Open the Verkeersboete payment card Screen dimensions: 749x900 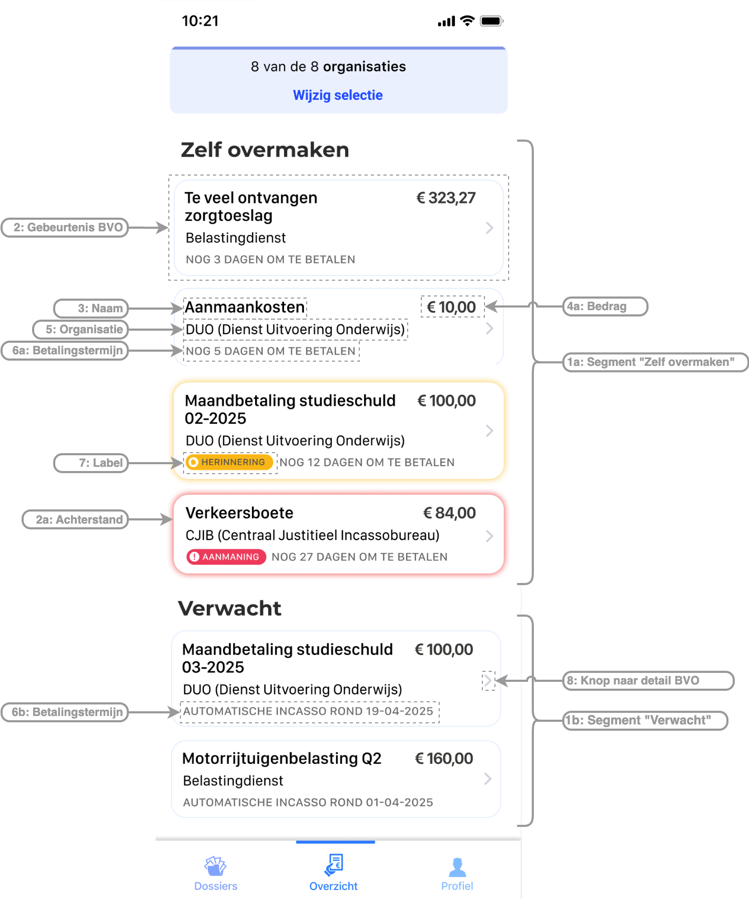339,534
